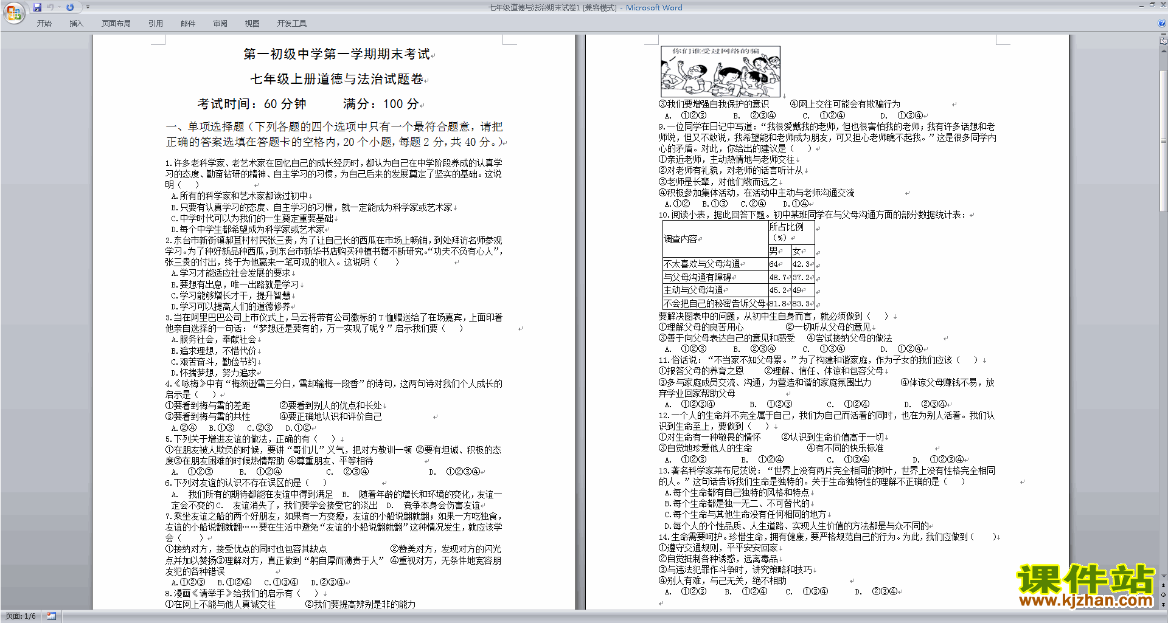The height and width of the screenshot is (623, 1168).
Task: Click the table header 所占比例
Action: tap(787, 227)
